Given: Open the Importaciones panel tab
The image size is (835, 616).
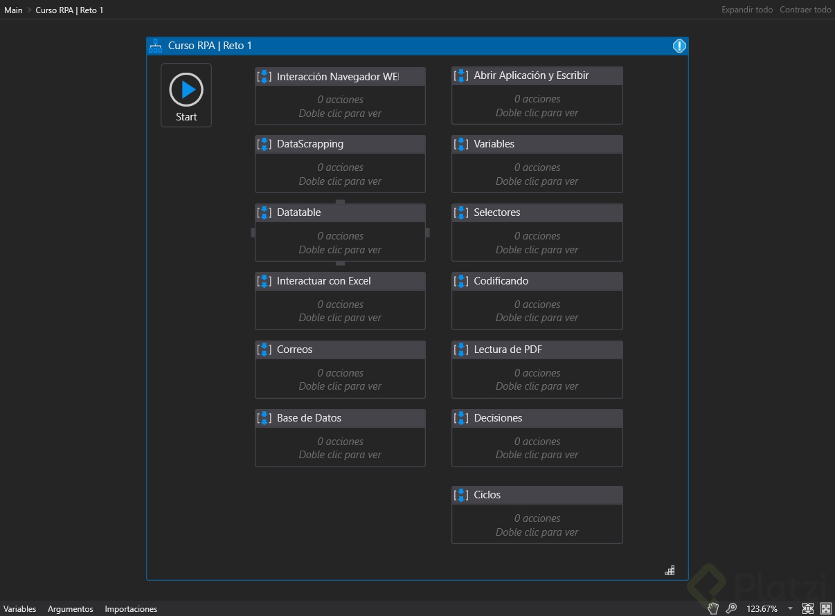Looking at the screenshot, I should point(131,609).
